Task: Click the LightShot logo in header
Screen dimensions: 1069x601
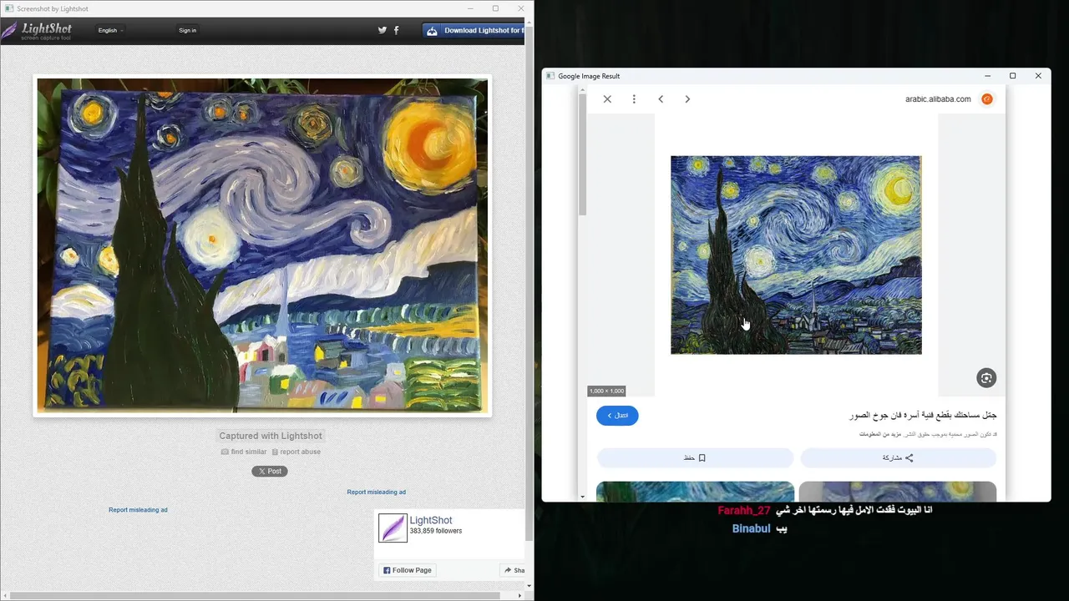Action: 36,31
